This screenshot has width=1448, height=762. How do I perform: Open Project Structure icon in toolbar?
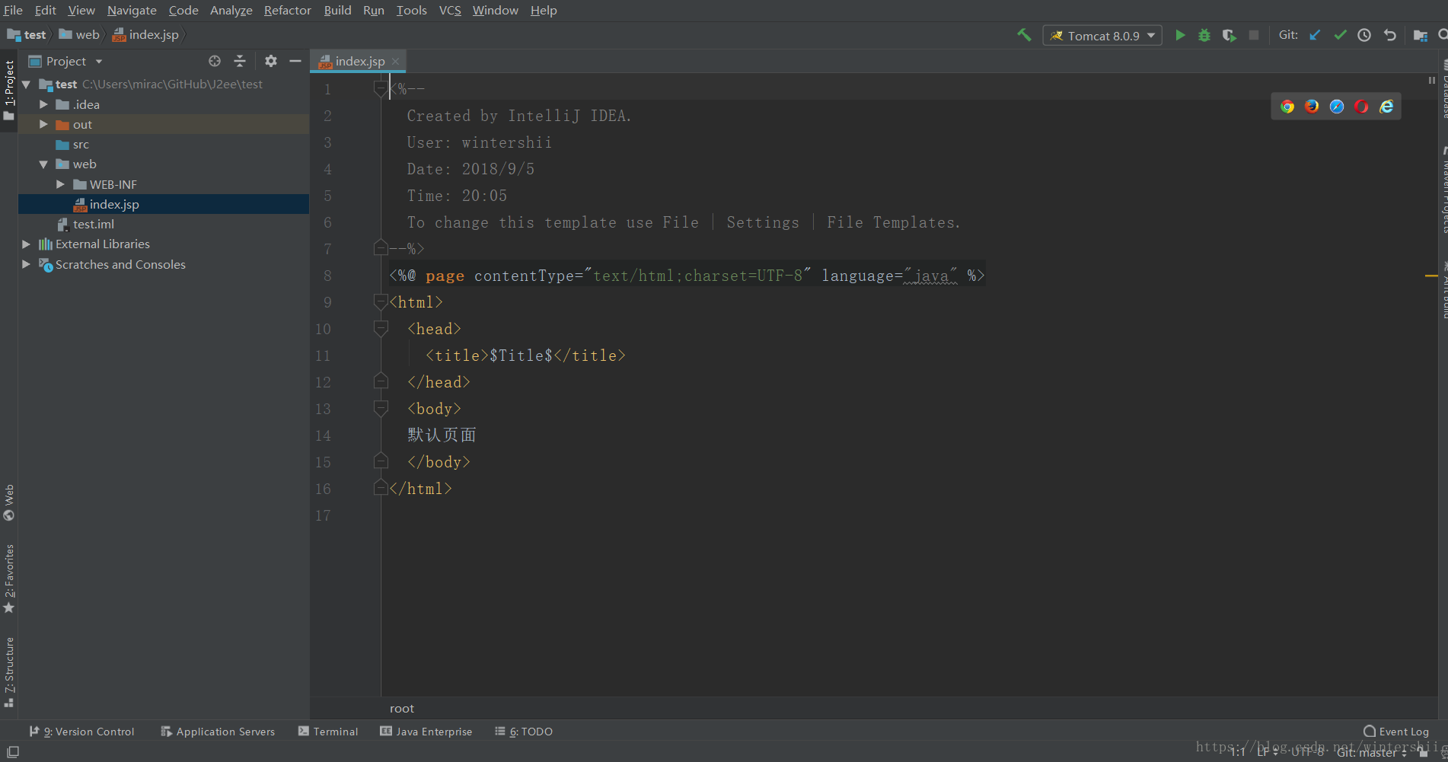[x=1420, y=35]
